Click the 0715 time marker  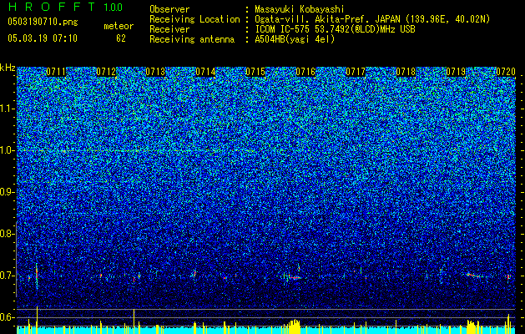click(x=255, y=72)
